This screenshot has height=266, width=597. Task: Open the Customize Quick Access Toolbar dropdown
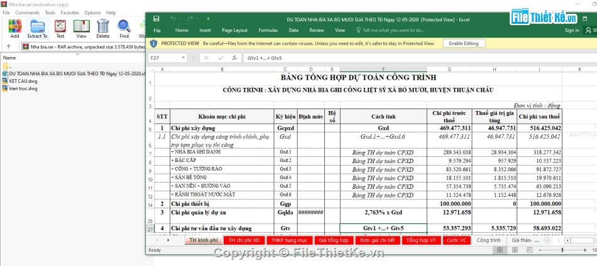tap(208, 19)
